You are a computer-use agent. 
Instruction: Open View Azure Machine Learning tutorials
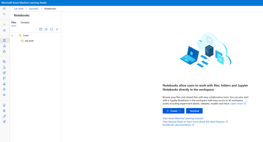pos(183,118)
